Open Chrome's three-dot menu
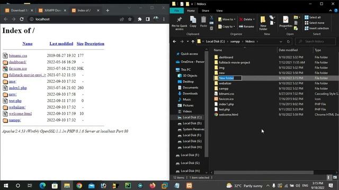The height and width of the screenshot is (190, 339). point(164,19)
